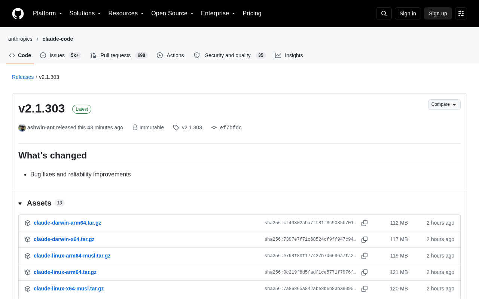Viewport: 479px width, 299px height.
Task: Download claude-linux-arm64.tar.gz
Action: (x=65, y=272)
